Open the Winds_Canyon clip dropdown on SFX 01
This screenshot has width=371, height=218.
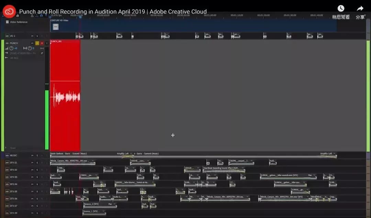[x=92, y=161]
